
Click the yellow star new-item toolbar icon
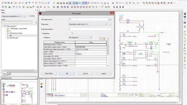[x=15, y=3]
